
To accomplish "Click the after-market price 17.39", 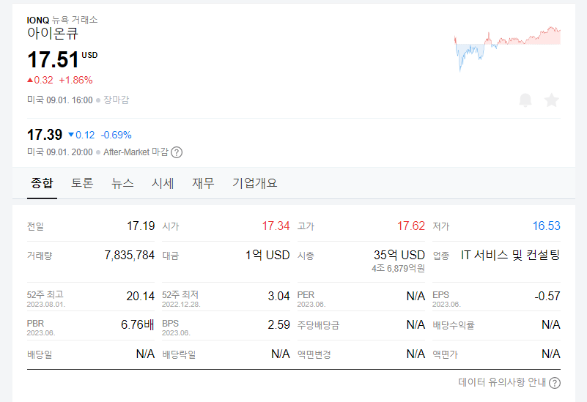I will point(45,135).
